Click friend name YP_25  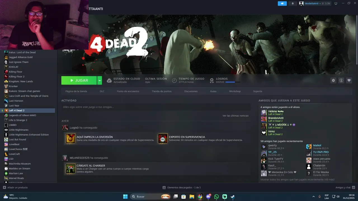pyautogui.click(x=272, y=152)
